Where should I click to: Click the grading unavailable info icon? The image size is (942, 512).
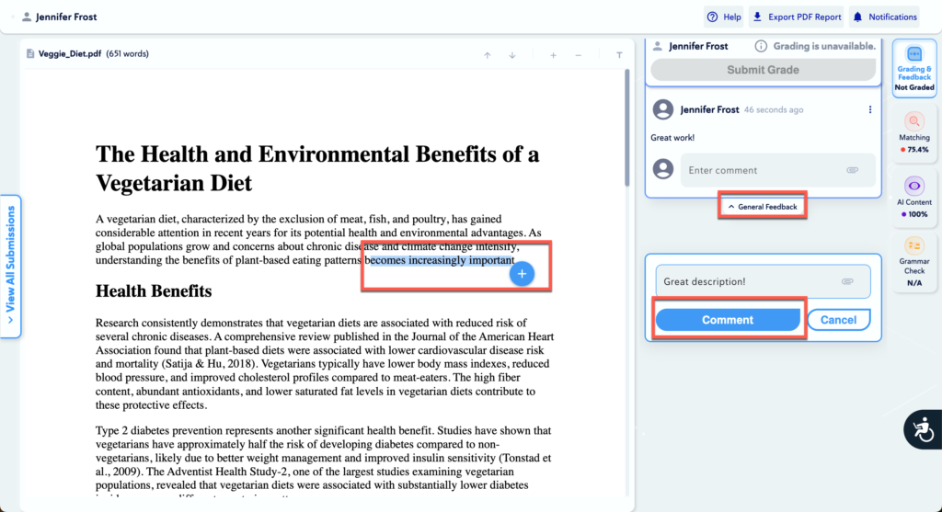click(761, 46)
